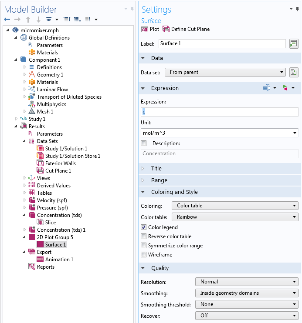Screen dimensions: 302x323
Task: Select the Cut Plane 1 data set icon
Action: coord(40,170)
